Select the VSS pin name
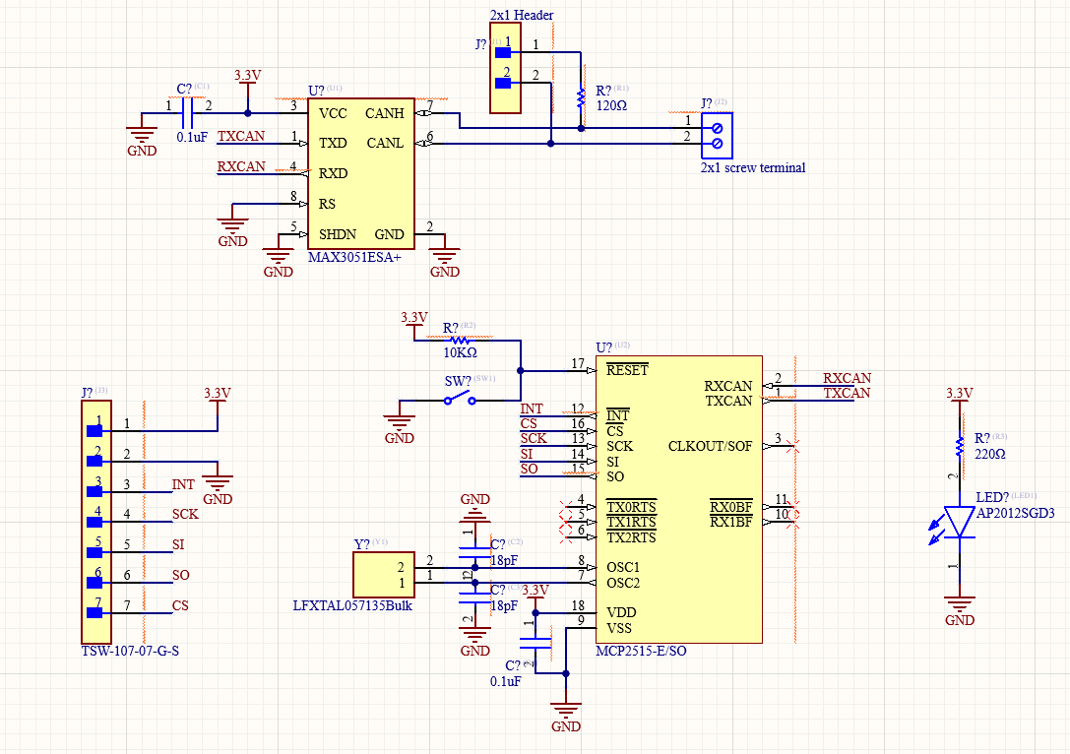The image size is (1070, 754). 619,628
